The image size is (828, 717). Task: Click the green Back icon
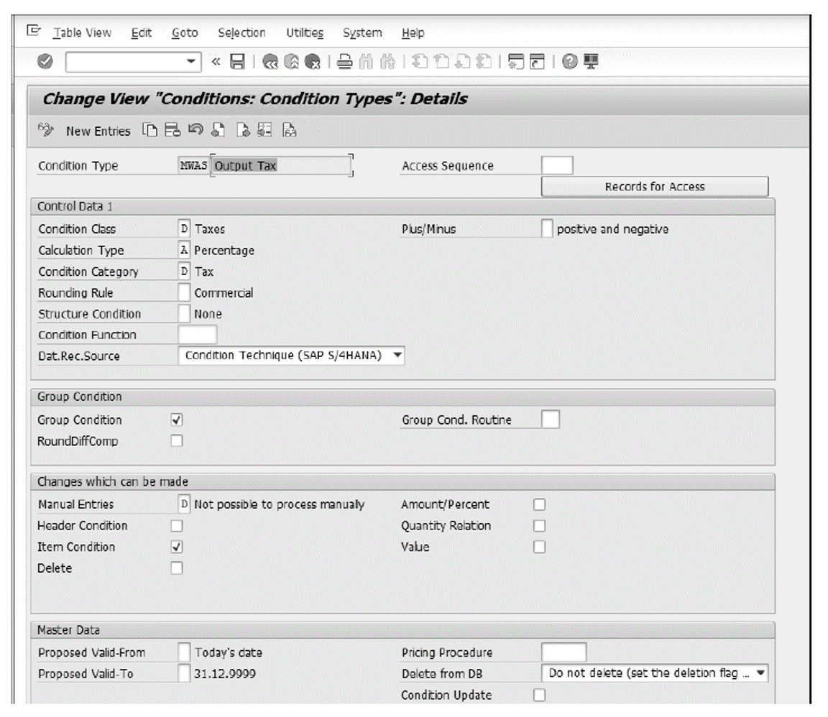point(270,62)
